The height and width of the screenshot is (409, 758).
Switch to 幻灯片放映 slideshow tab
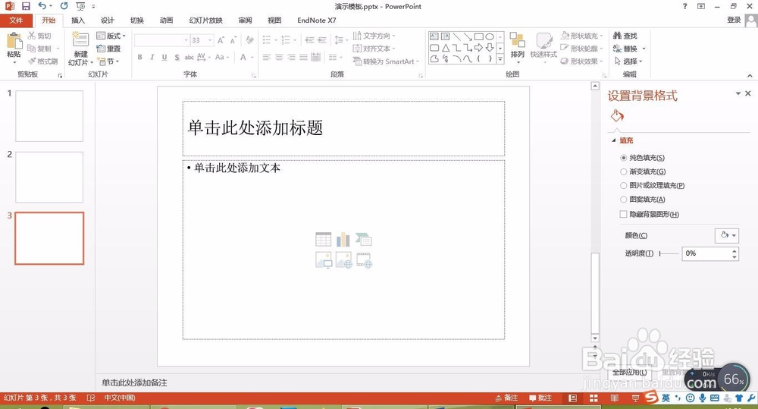pos(206,20)
